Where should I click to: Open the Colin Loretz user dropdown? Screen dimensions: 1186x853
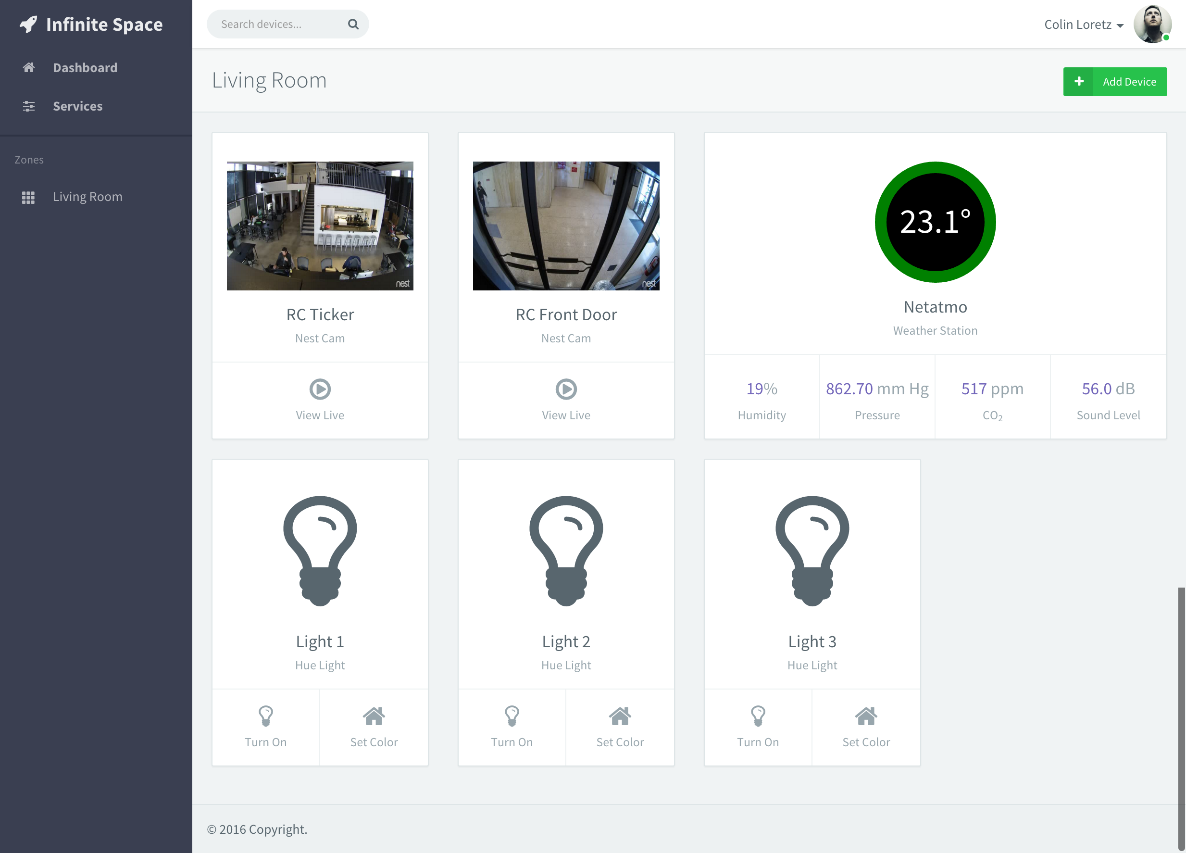1084,25
